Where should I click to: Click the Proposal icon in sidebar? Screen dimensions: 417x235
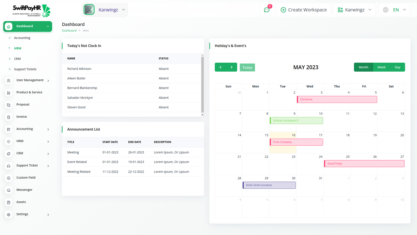coord(9,105)
